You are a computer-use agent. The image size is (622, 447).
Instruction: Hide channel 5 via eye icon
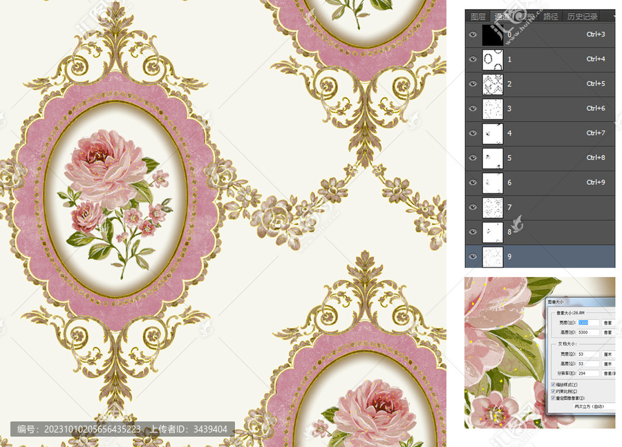point(473,158)
